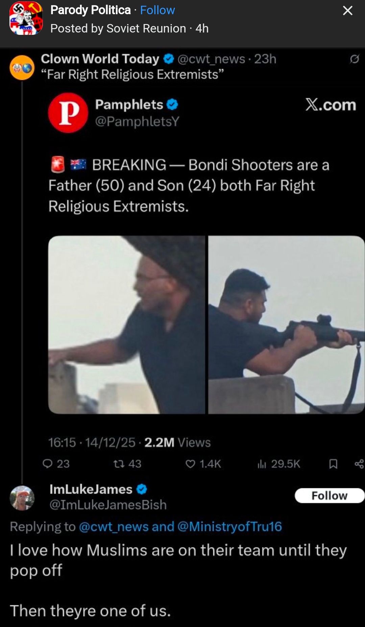Click the retweet icon showing 43
Viewport: 365px width, 627px height.
119,463
